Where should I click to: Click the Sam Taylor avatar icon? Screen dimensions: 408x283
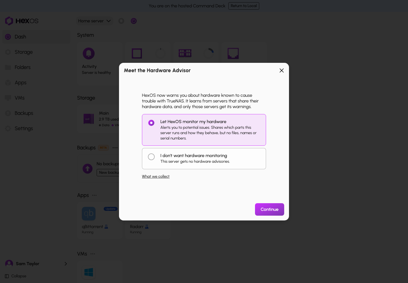click(9, 264)
